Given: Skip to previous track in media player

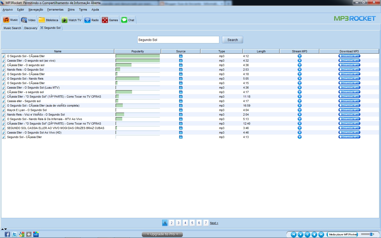Looking at the screenshot, I should point(293,234).
